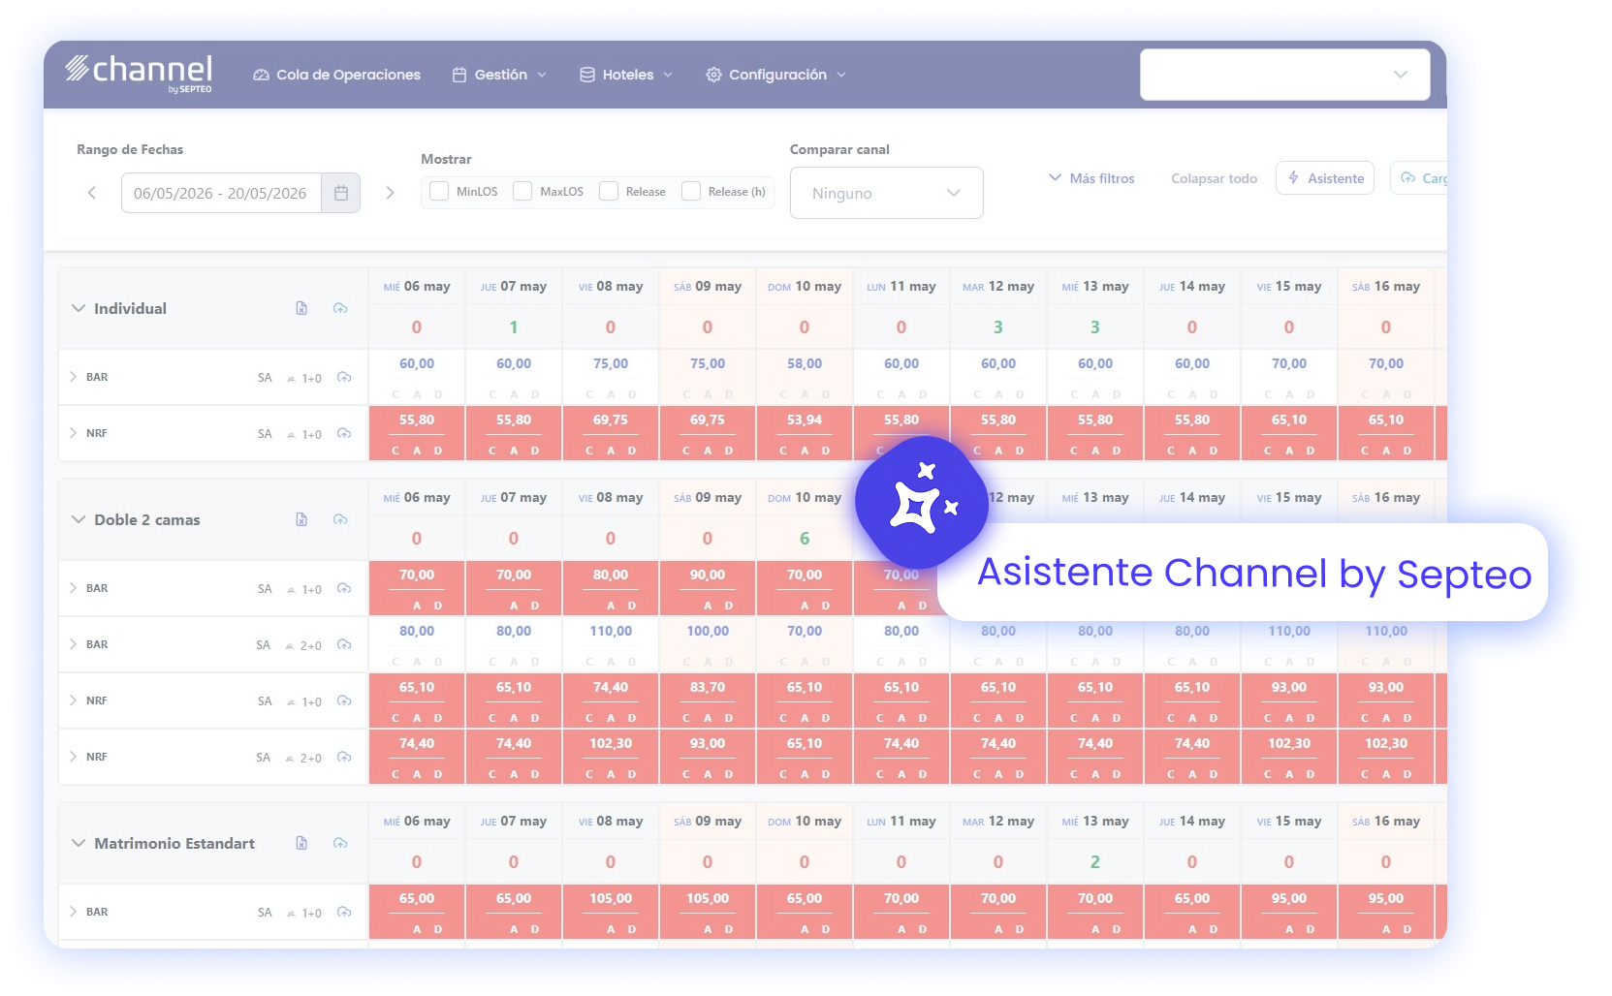Image resolution: width=1612 pixels, height=996 pixels.
Task: Select the 58,00 price in Individual BAR
Action: click(805, 363)
